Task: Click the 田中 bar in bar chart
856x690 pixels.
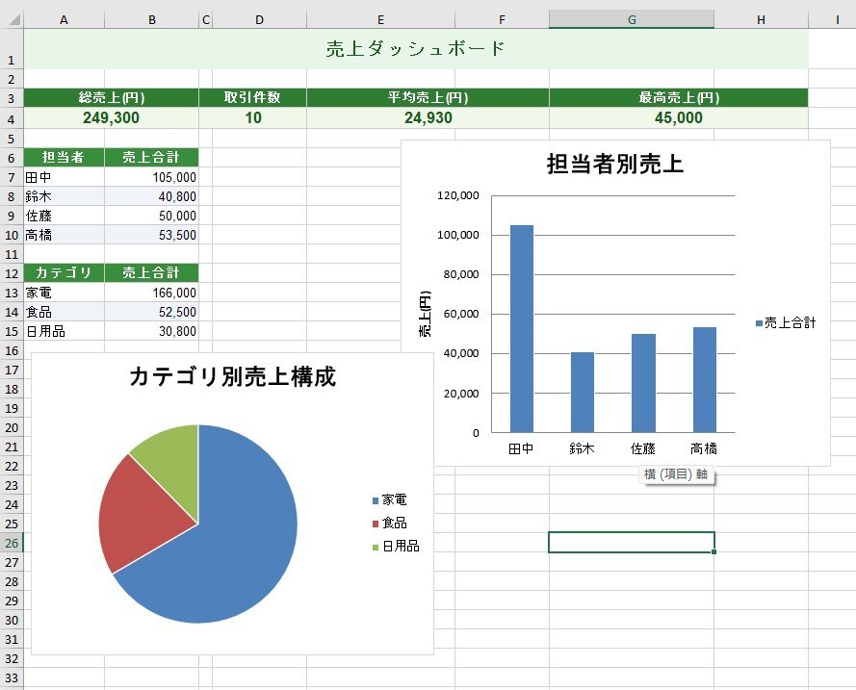Action: tap(522, 329)
